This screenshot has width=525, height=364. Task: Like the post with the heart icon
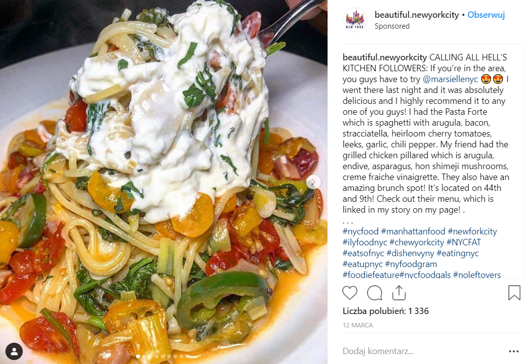click(350, 293)
